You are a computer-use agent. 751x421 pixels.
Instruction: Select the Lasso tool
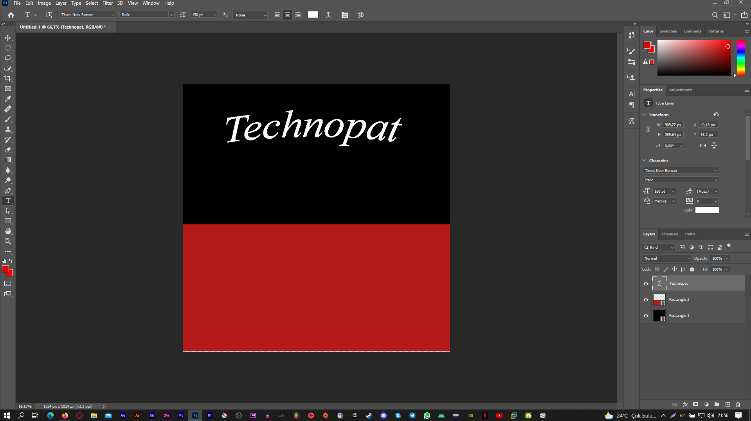coord(8,58)
